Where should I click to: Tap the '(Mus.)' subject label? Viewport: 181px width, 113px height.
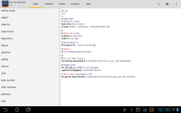point(67,33)
